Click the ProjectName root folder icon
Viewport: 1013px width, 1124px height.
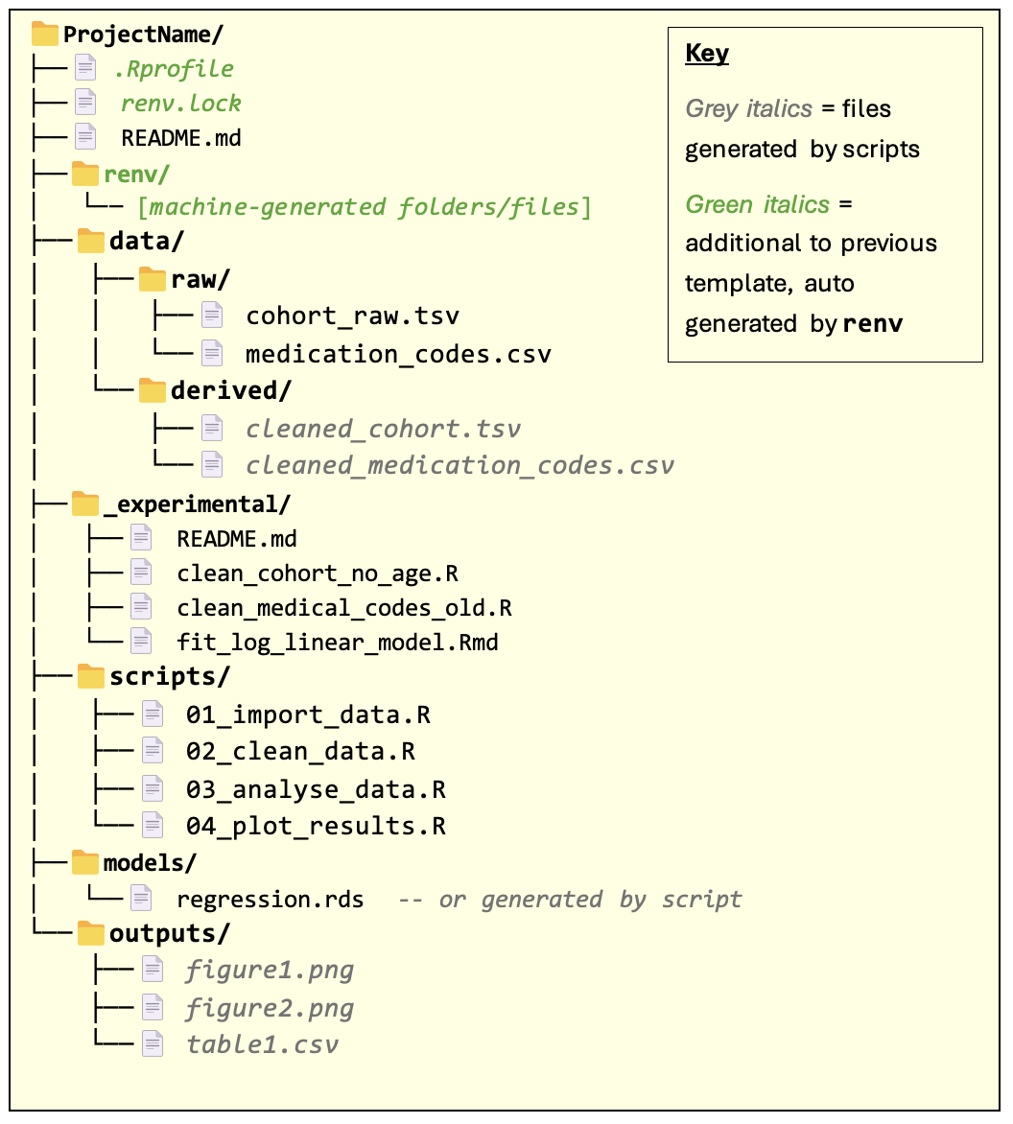click(x=45, y=35)
